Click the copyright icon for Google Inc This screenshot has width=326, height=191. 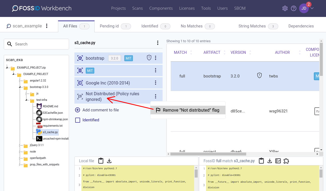[x=80, y=83]
